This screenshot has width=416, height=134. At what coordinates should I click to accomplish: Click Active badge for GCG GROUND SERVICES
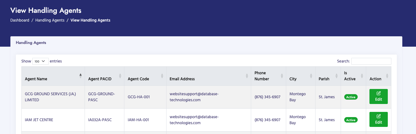tap(351, 97)
